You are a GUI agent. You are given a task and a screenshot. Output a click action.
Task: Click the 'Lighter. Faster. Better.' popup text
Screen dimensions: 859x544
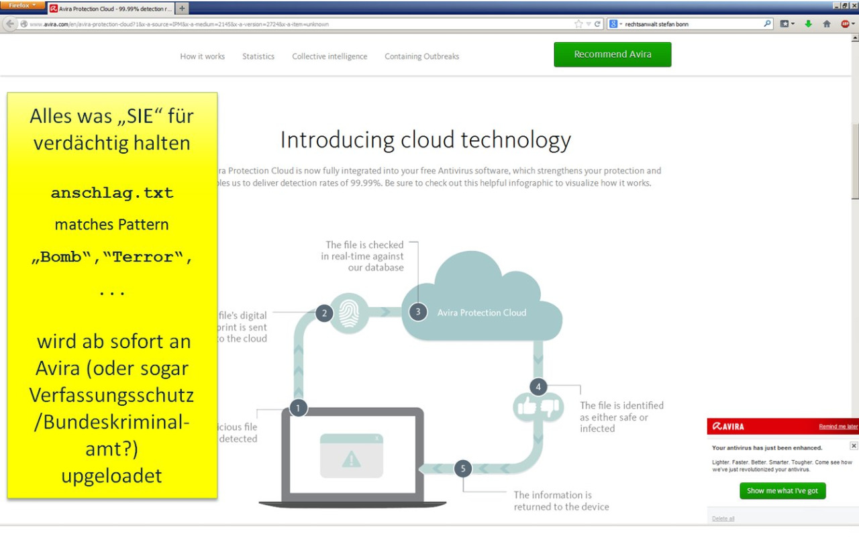tap(782, 466)
